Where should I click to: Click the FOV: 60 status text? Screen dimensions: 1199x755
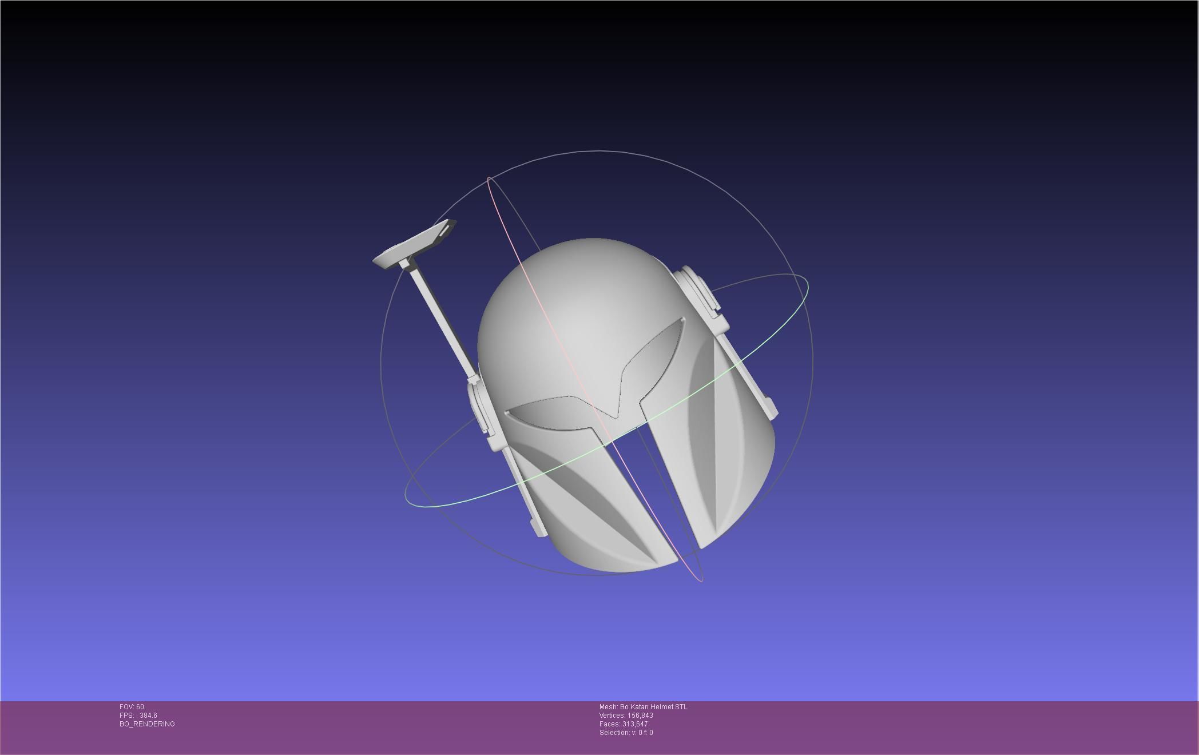tap(132, 707)
